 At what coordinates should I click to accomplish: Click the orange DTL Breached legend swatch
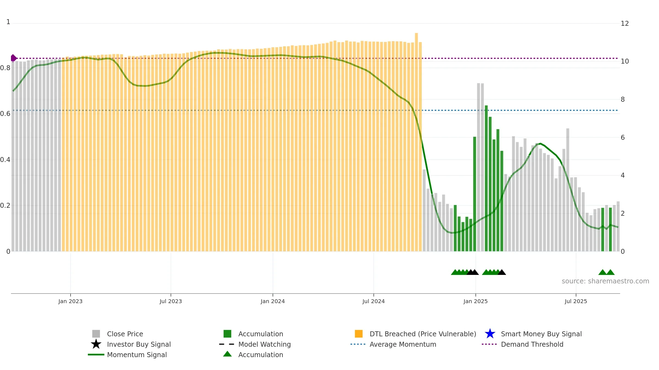pyautogui.click(x=359, y=334)
